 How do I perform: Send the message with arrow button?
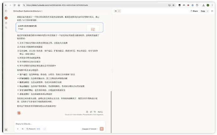[x=102, y=129]
